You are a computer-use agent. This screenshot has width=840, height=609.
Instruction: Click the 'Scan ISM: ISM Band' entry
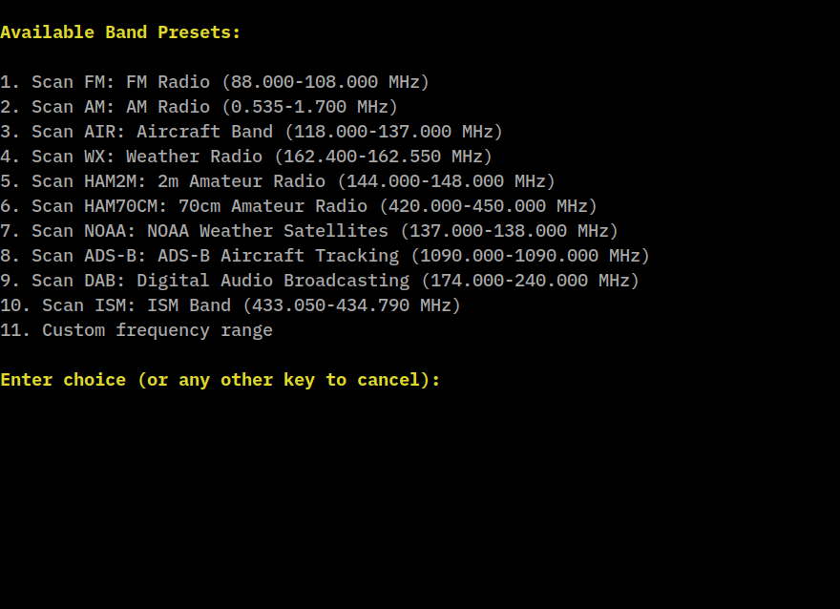[x=230, y=305]
